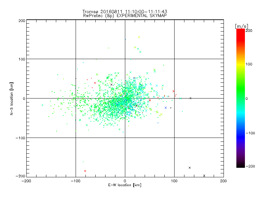263x197 pixels.
Task: Click the 'N-S location [km]' axis label
Action: pos(12,98)
